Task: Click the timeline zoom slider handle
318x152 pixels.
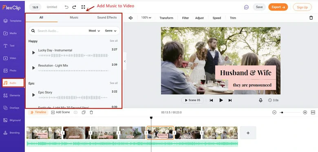Action: tap(282, 112)
